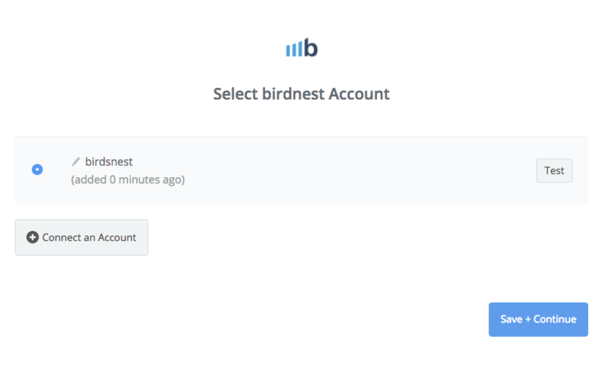Click the edit pencil next to the account name

76,161
